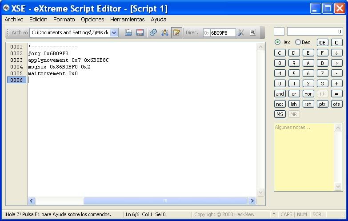
Task: Open the Ayuda menu
Action: (x=159, y=20)
